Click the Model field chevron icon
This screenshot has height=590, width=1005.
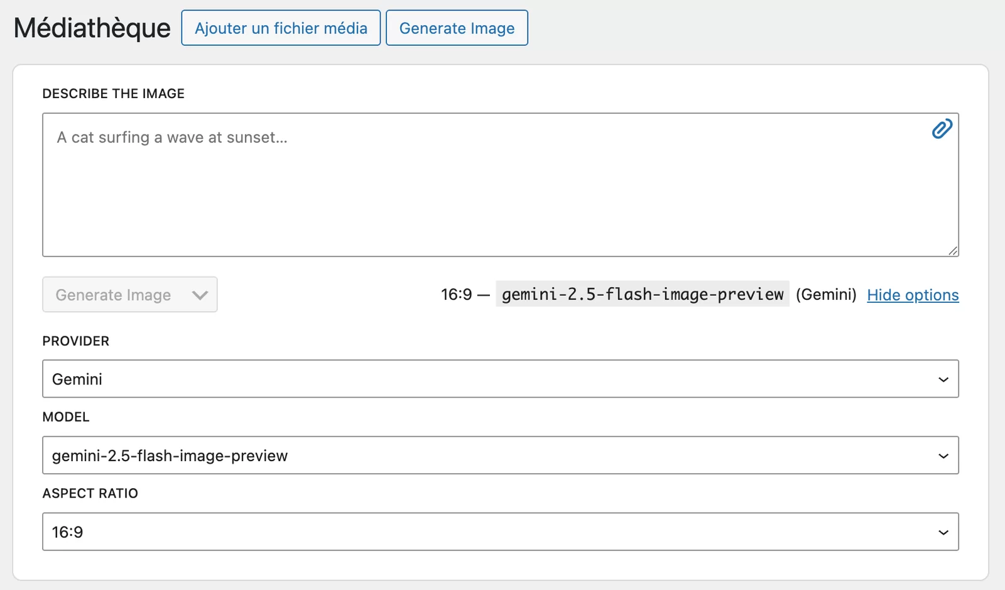click(942, 456)
